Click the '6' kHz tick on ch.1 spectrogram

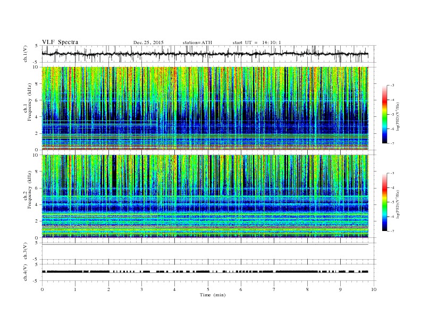click(x=37, y=100)
